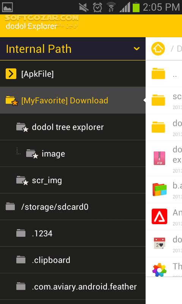Open the picture notification icon in status bar

(7, 7)
